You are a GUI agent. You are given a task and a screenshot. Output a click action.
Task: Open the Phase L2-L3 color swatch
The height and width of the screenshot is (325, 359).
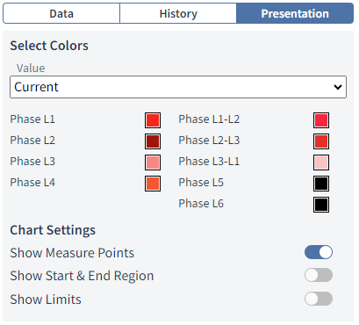(321, 141)
